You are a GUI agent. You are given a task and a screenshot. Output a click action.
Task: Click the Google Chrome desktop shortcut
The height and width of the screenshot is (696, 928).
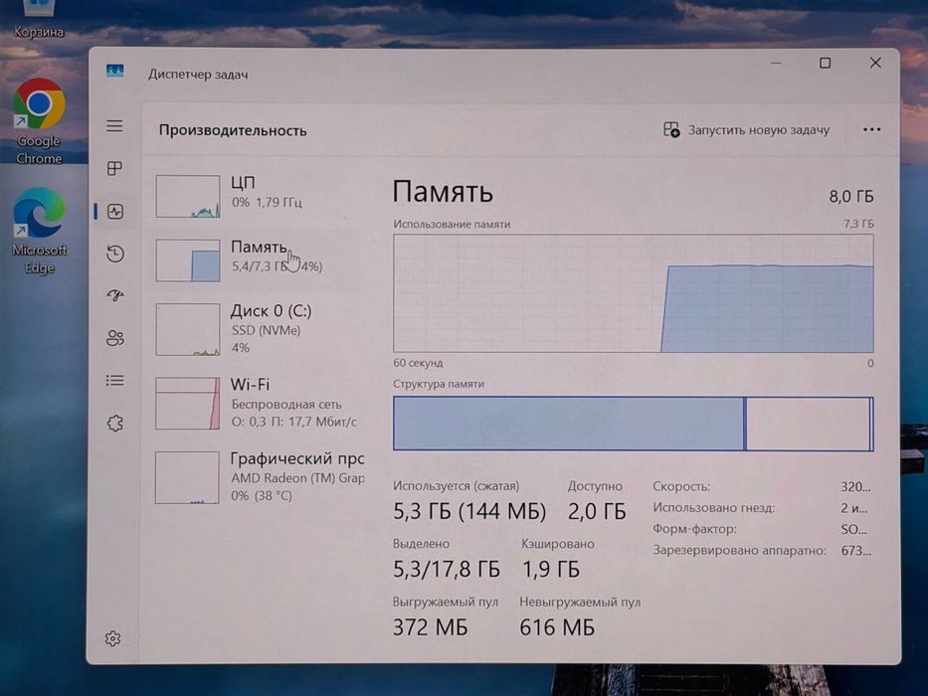click(x=39, y=122)
